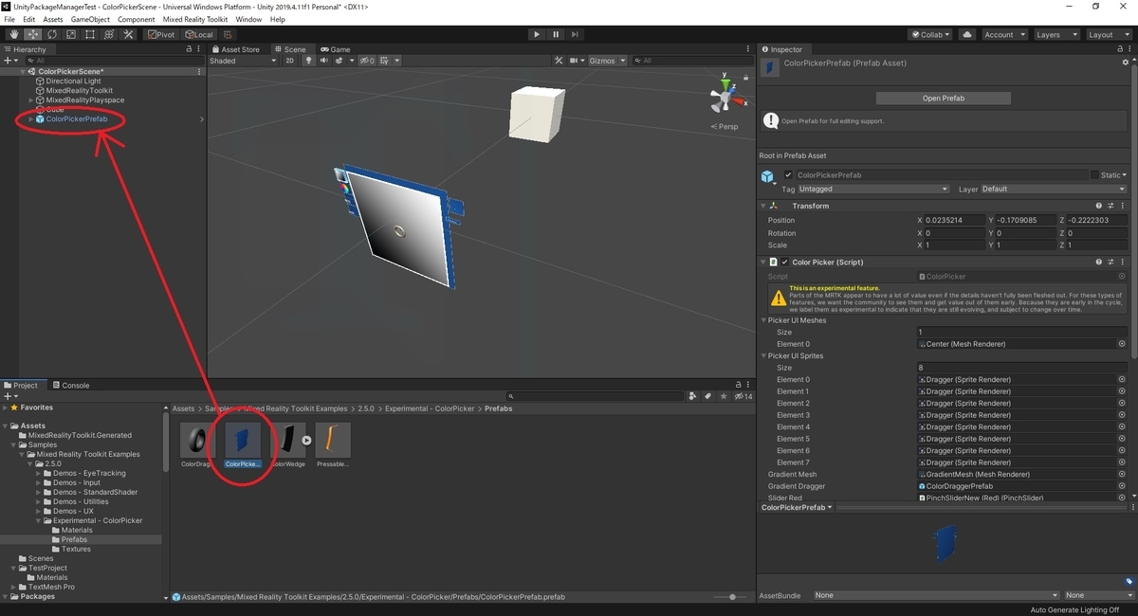
Task: Select the Move tool
Action: point(33,35)
